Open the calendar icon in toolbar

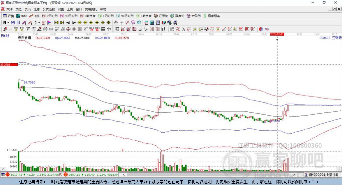pos(146,23)
